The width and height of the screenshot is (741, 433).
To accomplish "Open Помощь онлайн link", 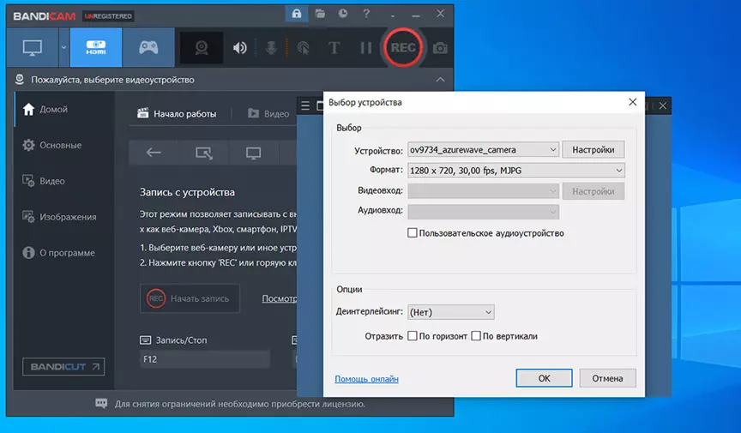I will coord(366,379).
